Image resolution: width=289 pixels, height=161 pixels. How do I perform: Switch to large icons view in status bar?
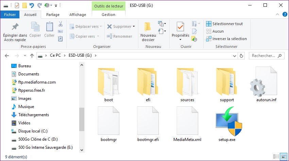(x=284, y=157)
